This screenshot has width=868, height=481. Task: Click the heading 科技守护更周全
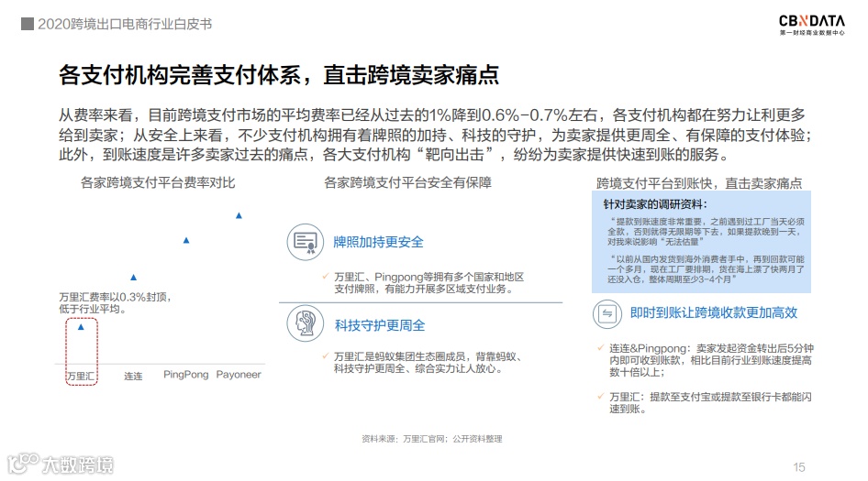point(380,325)
